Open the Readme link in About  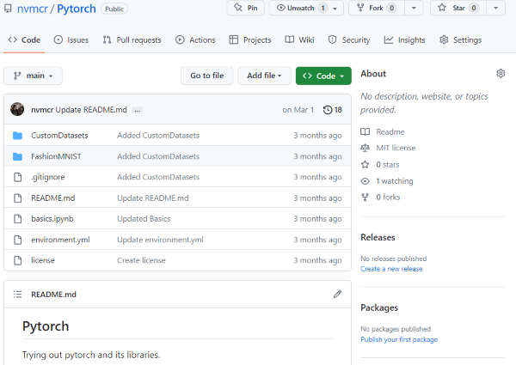(390, 131)
